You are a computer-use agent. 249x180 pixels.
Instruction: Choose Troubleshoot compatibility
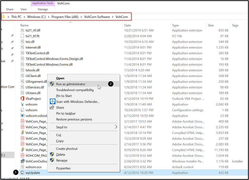83,90
